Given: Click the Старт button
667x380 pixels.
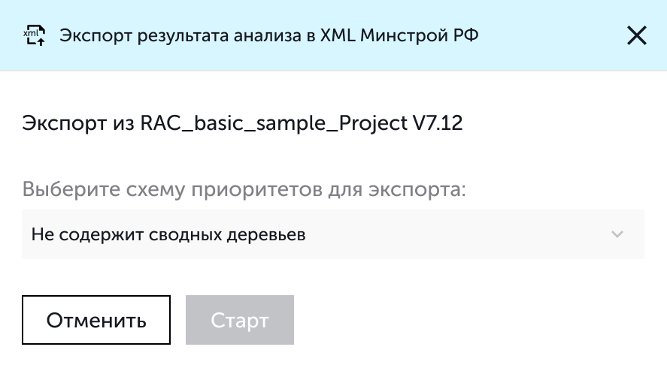Looking at the screenshot, I should pyautogui.click(x=239, y=321).
